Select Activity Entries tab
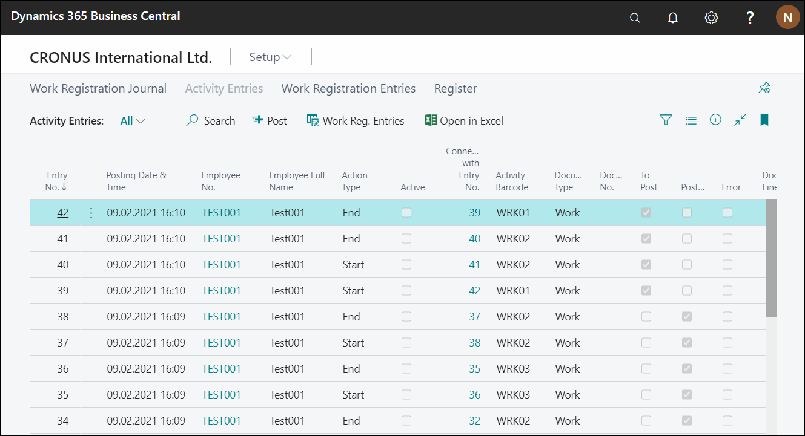805x436 pixels. point(224,89)
